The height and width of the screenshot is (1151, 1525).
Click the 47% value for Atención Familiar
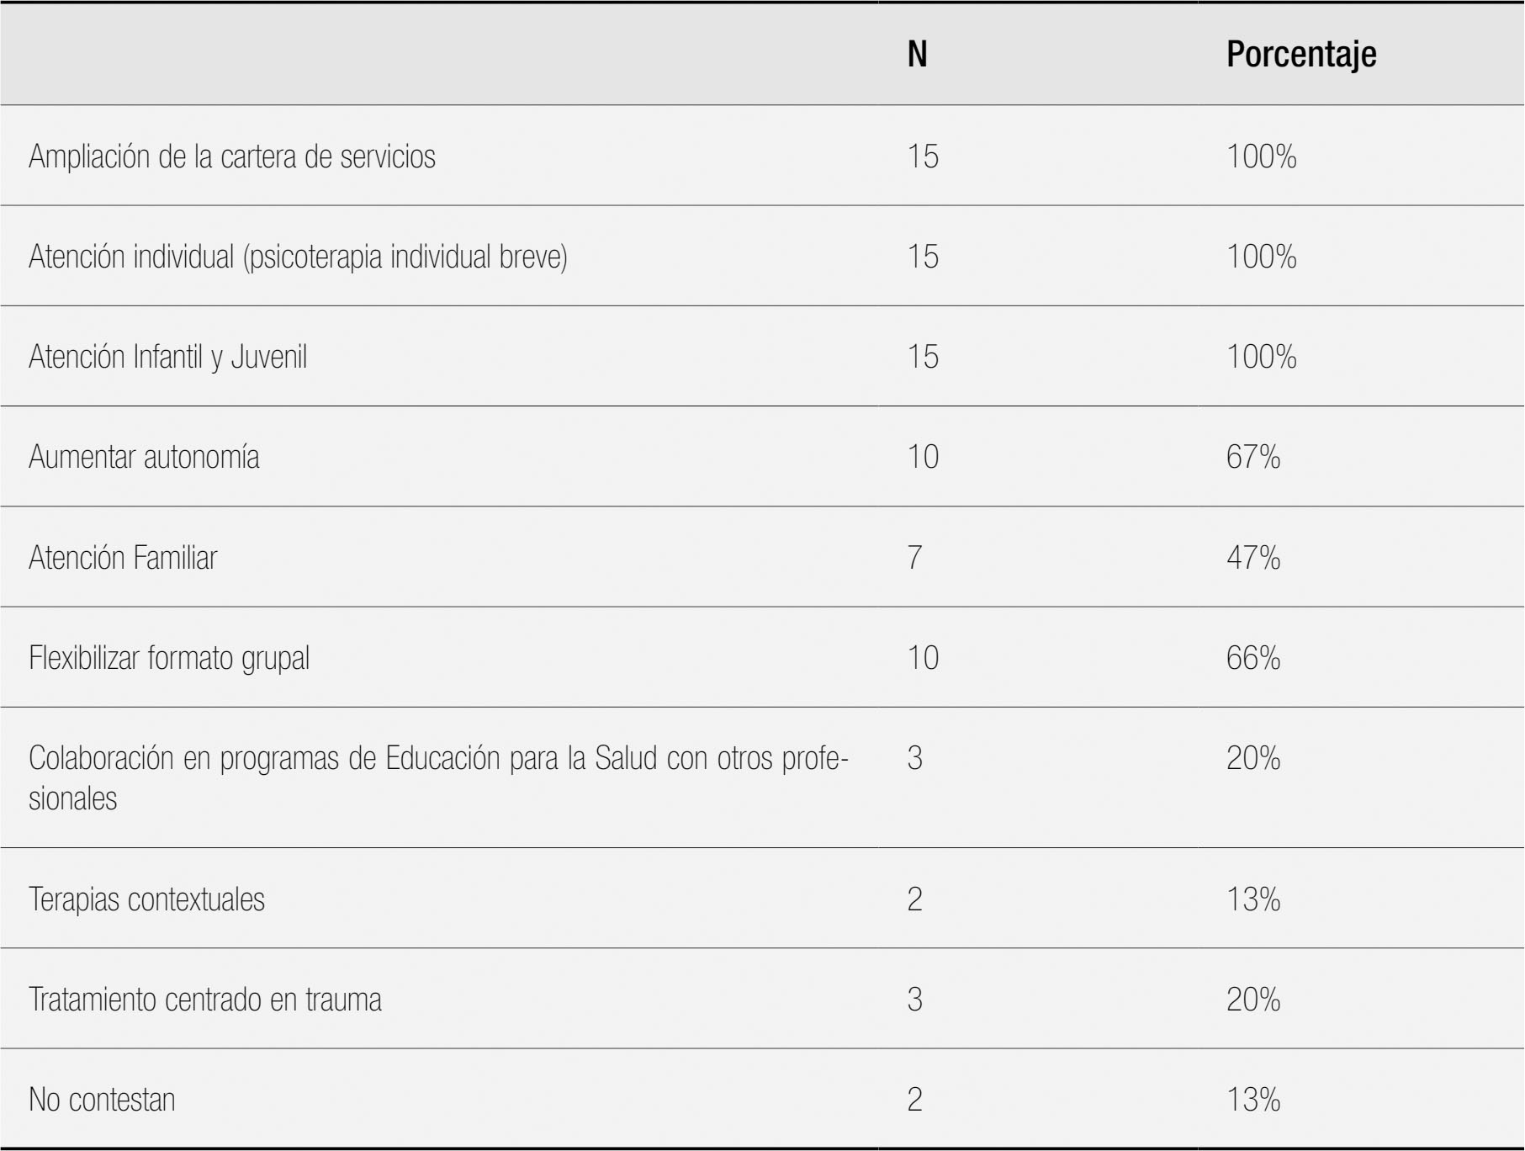pos(1252,557)
